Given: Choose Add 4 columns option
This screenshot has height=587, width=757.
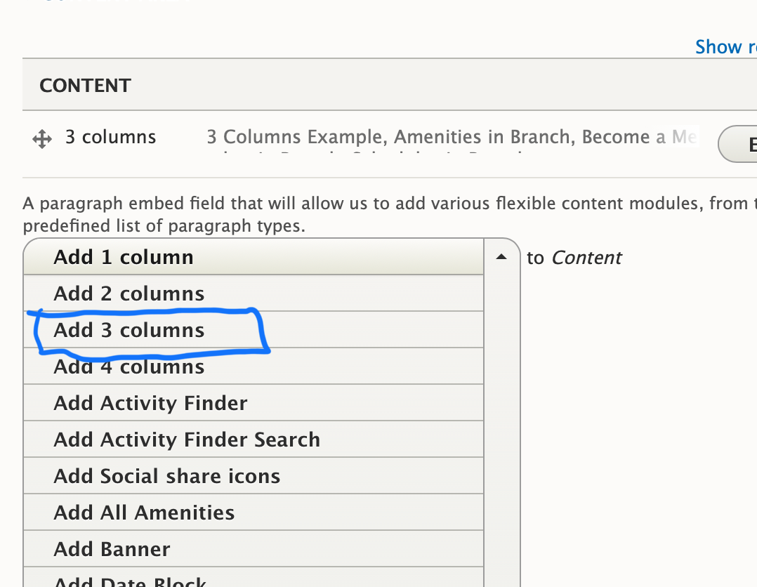Looking at the screenshot, I should click(x=254, y=367).
